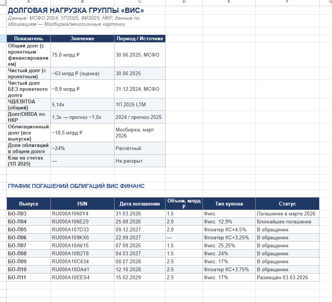
Task: Click the row label «Долг/OIBDA по НКР»
Action: (28, 117)
